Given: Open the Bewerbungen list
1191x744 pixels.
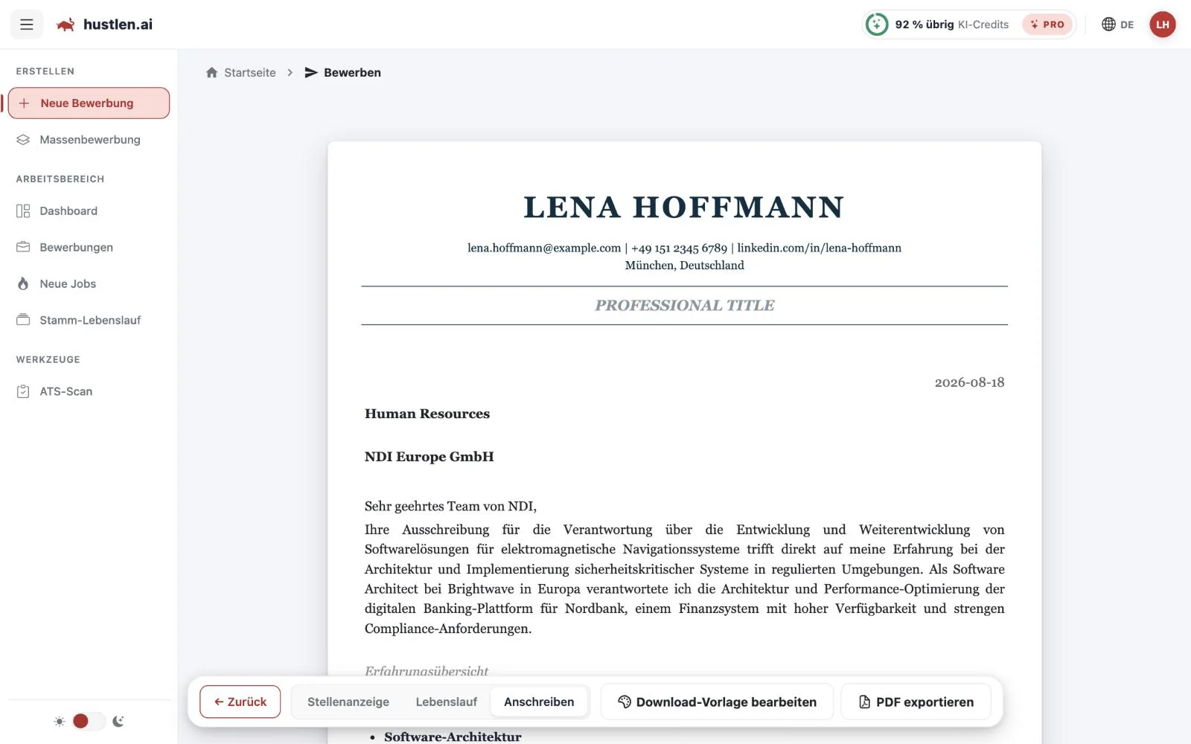Looking at the screenshot, I should pyautogui.click(x=89, y=248).
